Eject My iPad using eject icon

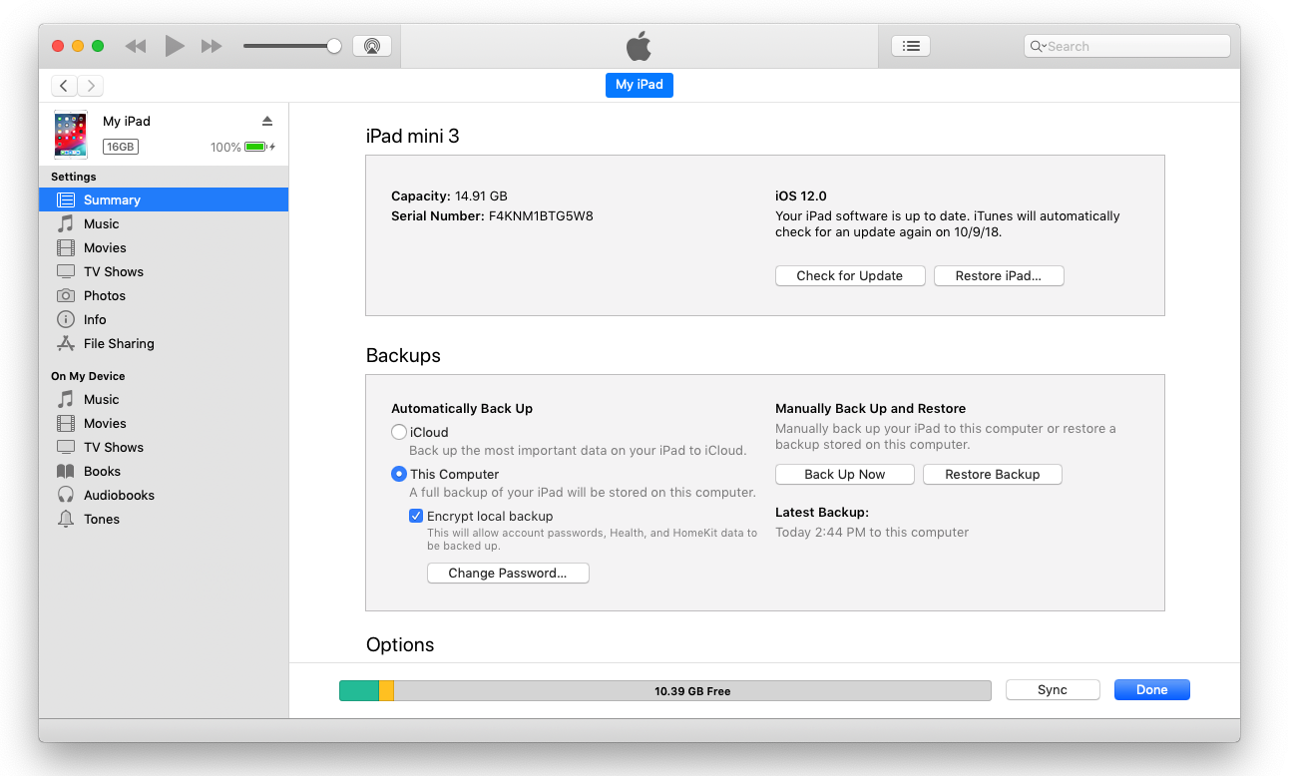point(267,121)
